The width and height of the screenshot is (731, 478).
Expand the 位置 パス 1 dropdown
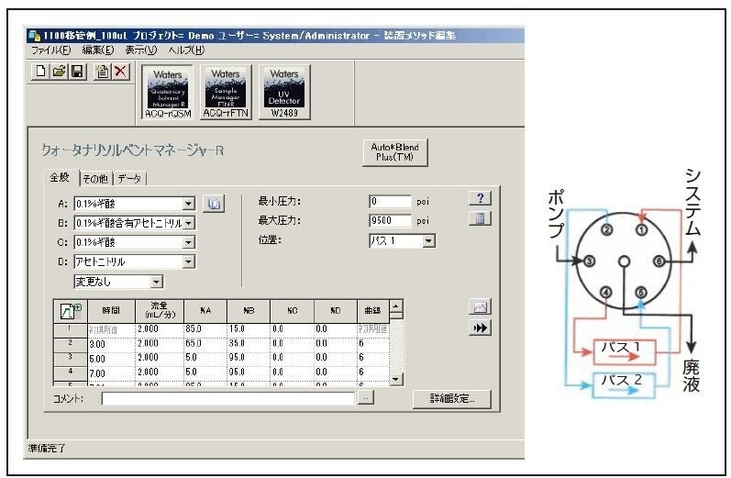pyautogui.click(x=428, y=241)
